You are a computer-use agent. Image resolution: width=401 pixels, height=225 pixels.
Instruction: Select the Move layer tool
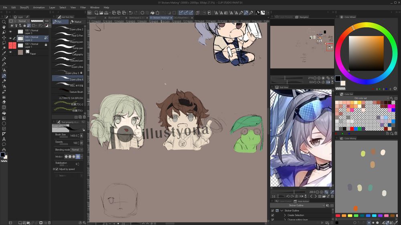[4, 38]
